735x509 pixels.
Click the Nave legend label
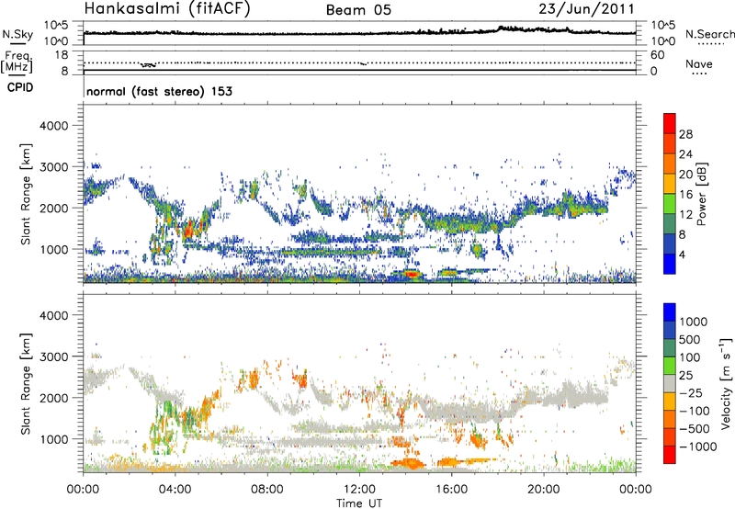[x=699, y=63]
